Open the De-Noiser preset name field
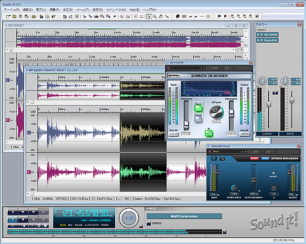Viewport: 306px width, 244px height. click(185, 68)
